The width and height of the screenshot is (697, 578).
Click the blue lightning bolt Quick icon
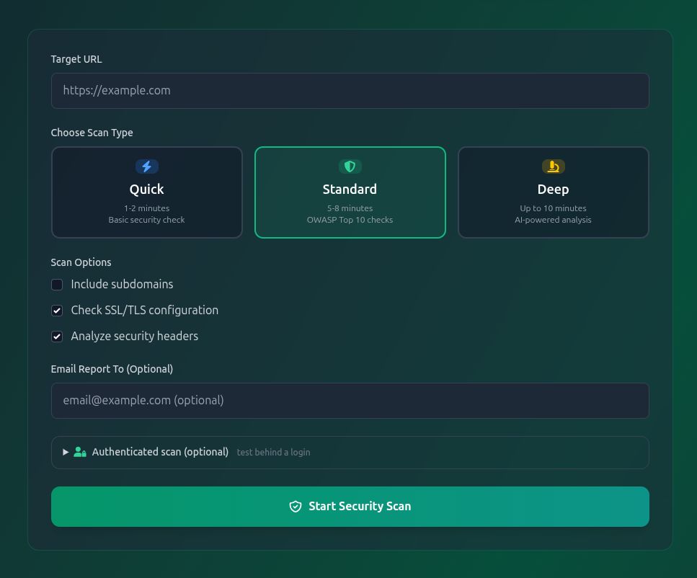point(147,166)
